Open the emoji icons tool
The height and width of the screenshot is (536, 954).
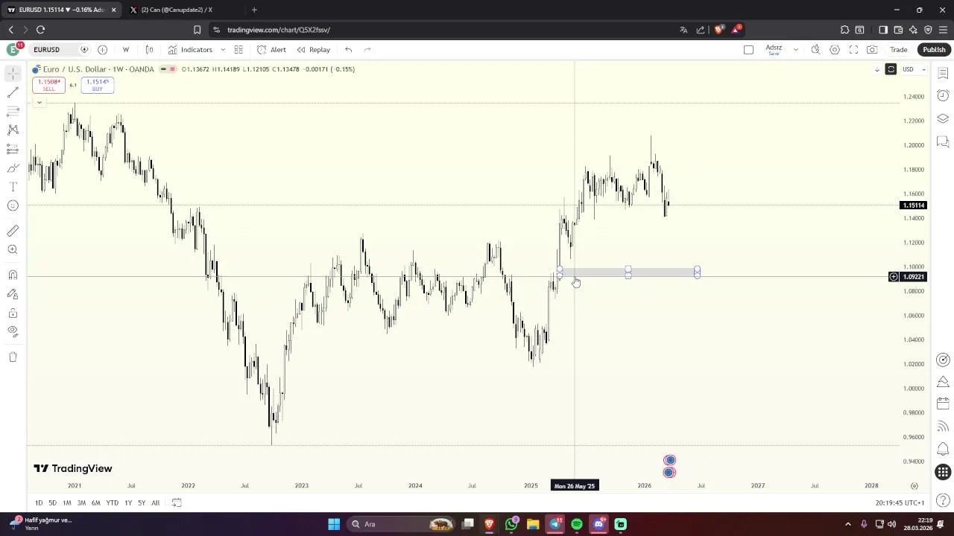pyautogui.click(x=13, y=205)
